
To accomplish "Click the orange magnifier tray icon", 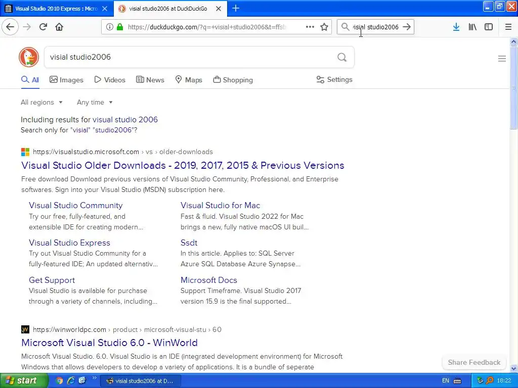I will pyautogui.click(x=489, y=381).
